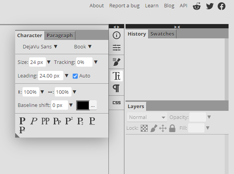Apply Faux Italic text style
This screenshot has height=174, width=234.
tap(34, 121)
